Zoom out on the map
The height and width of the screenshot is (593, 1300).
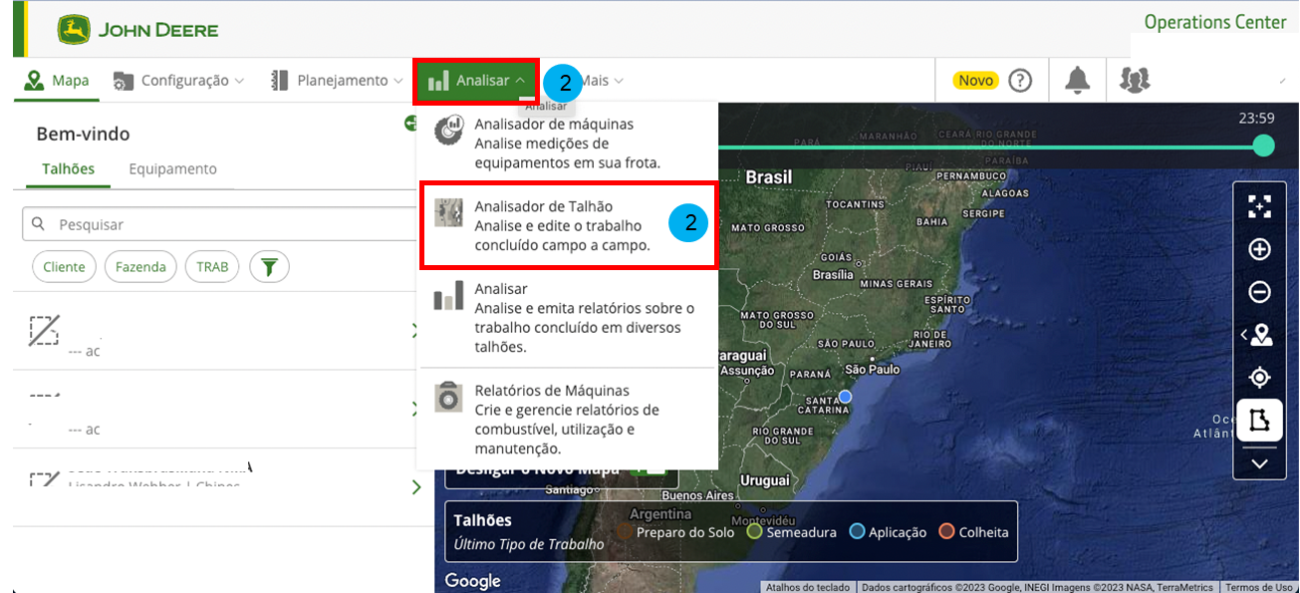(1259, 292)
